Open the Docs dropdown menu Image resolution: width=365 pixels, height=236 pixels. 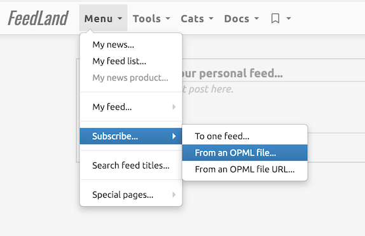pyautogui.click(x=242, y=18)
